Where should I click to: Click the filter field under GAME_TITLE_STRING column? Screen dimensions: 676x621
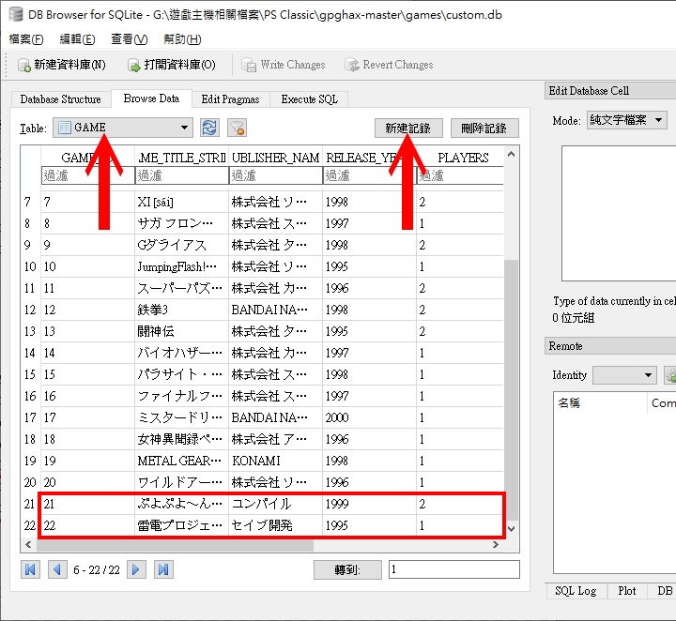pos(181,175)
